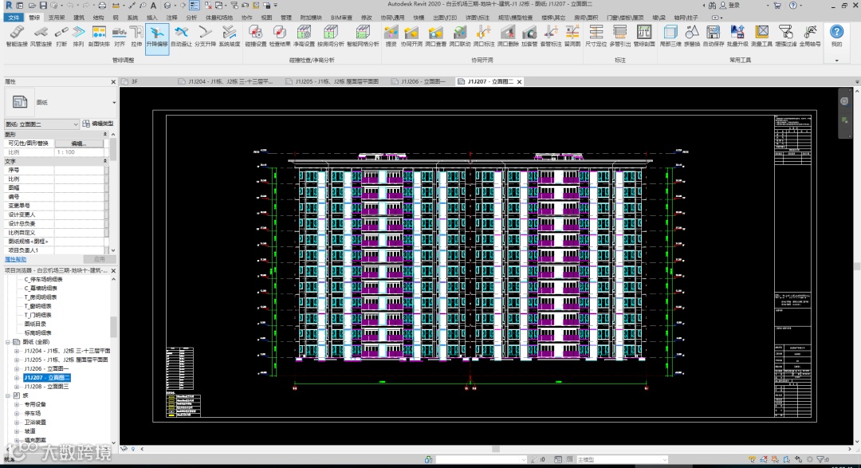Screen dimensions: 861x468
Task: Expand the J1J208 - 立面图三 node
Action: (17, 387)
